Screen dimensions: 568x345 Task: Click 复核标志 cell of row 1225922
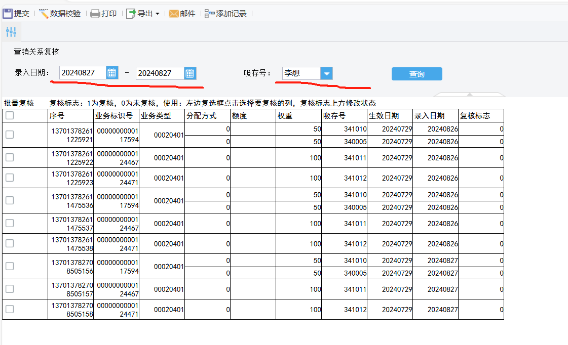(x=481, y=158)
